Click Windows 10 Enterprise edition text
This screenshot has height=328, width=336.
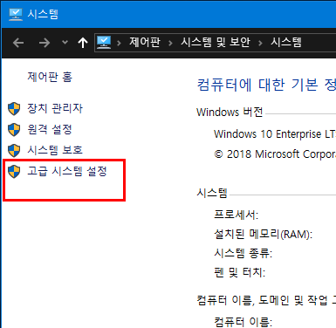(275, 134)
